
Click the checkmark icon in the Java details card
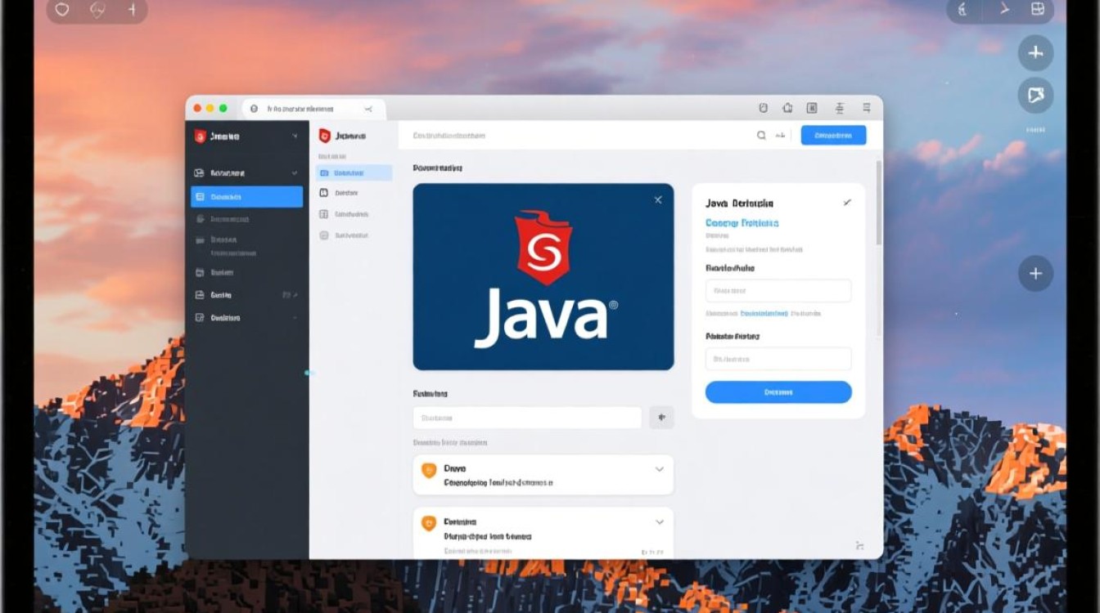(x=847, y=203)
